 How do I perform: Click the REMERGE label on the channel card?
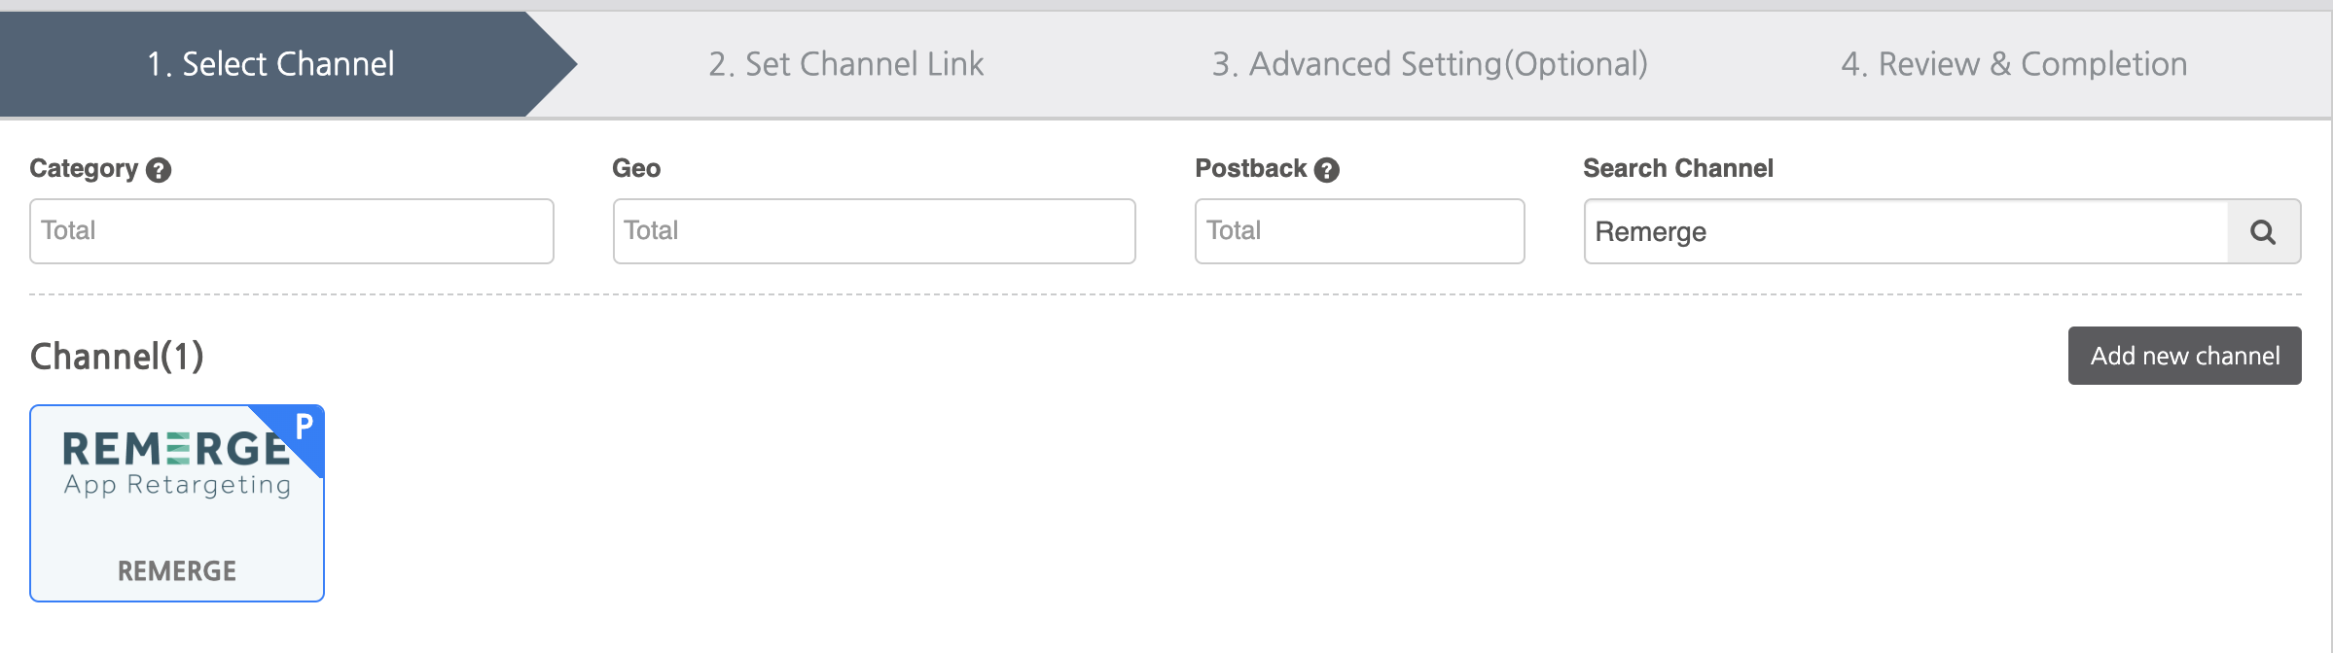point(177,570)
